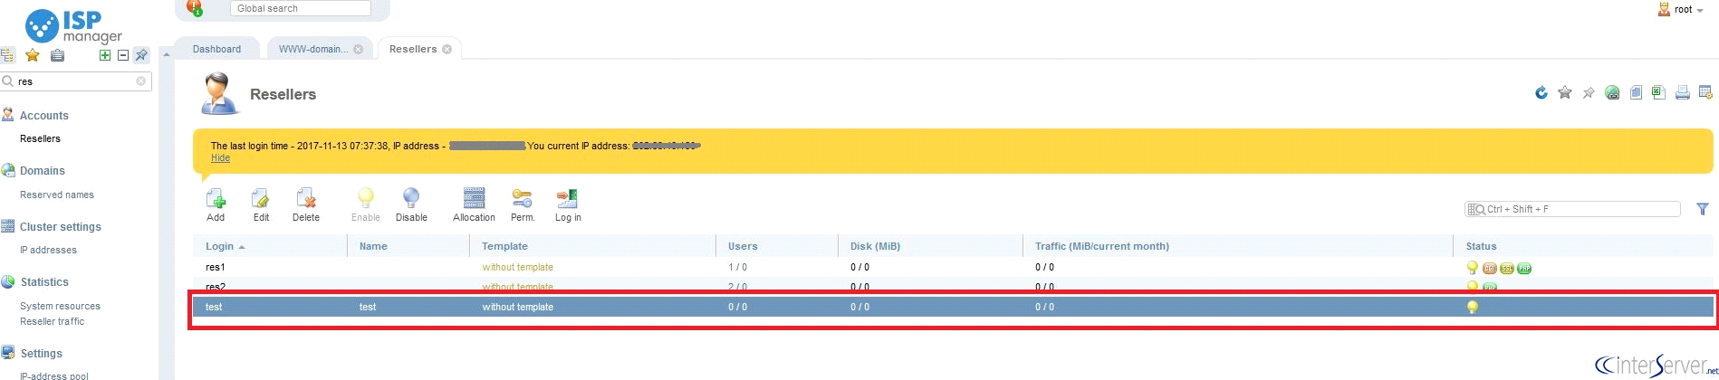Open Resellers in the sidebar

40,138
